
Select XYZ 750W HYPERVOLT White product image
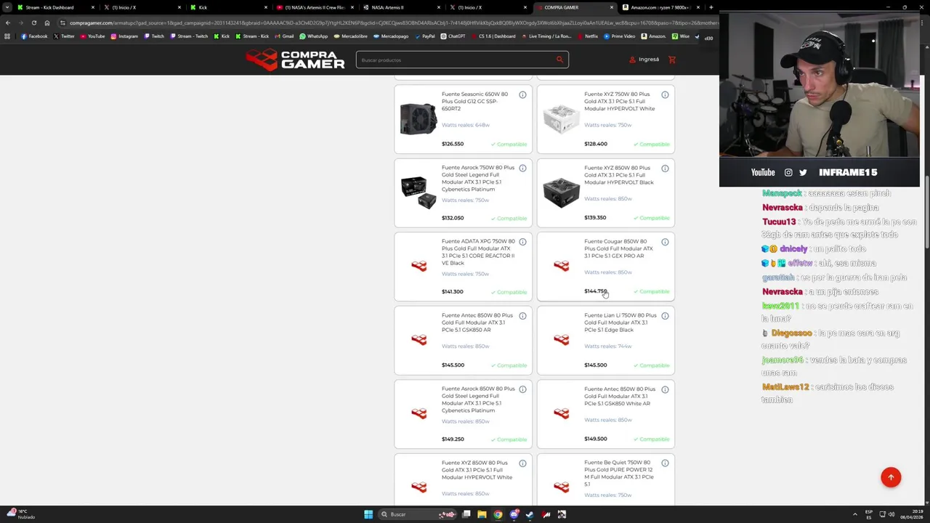561,119
